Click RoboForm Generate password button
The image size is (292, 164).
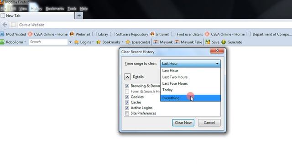click(232, 42)
